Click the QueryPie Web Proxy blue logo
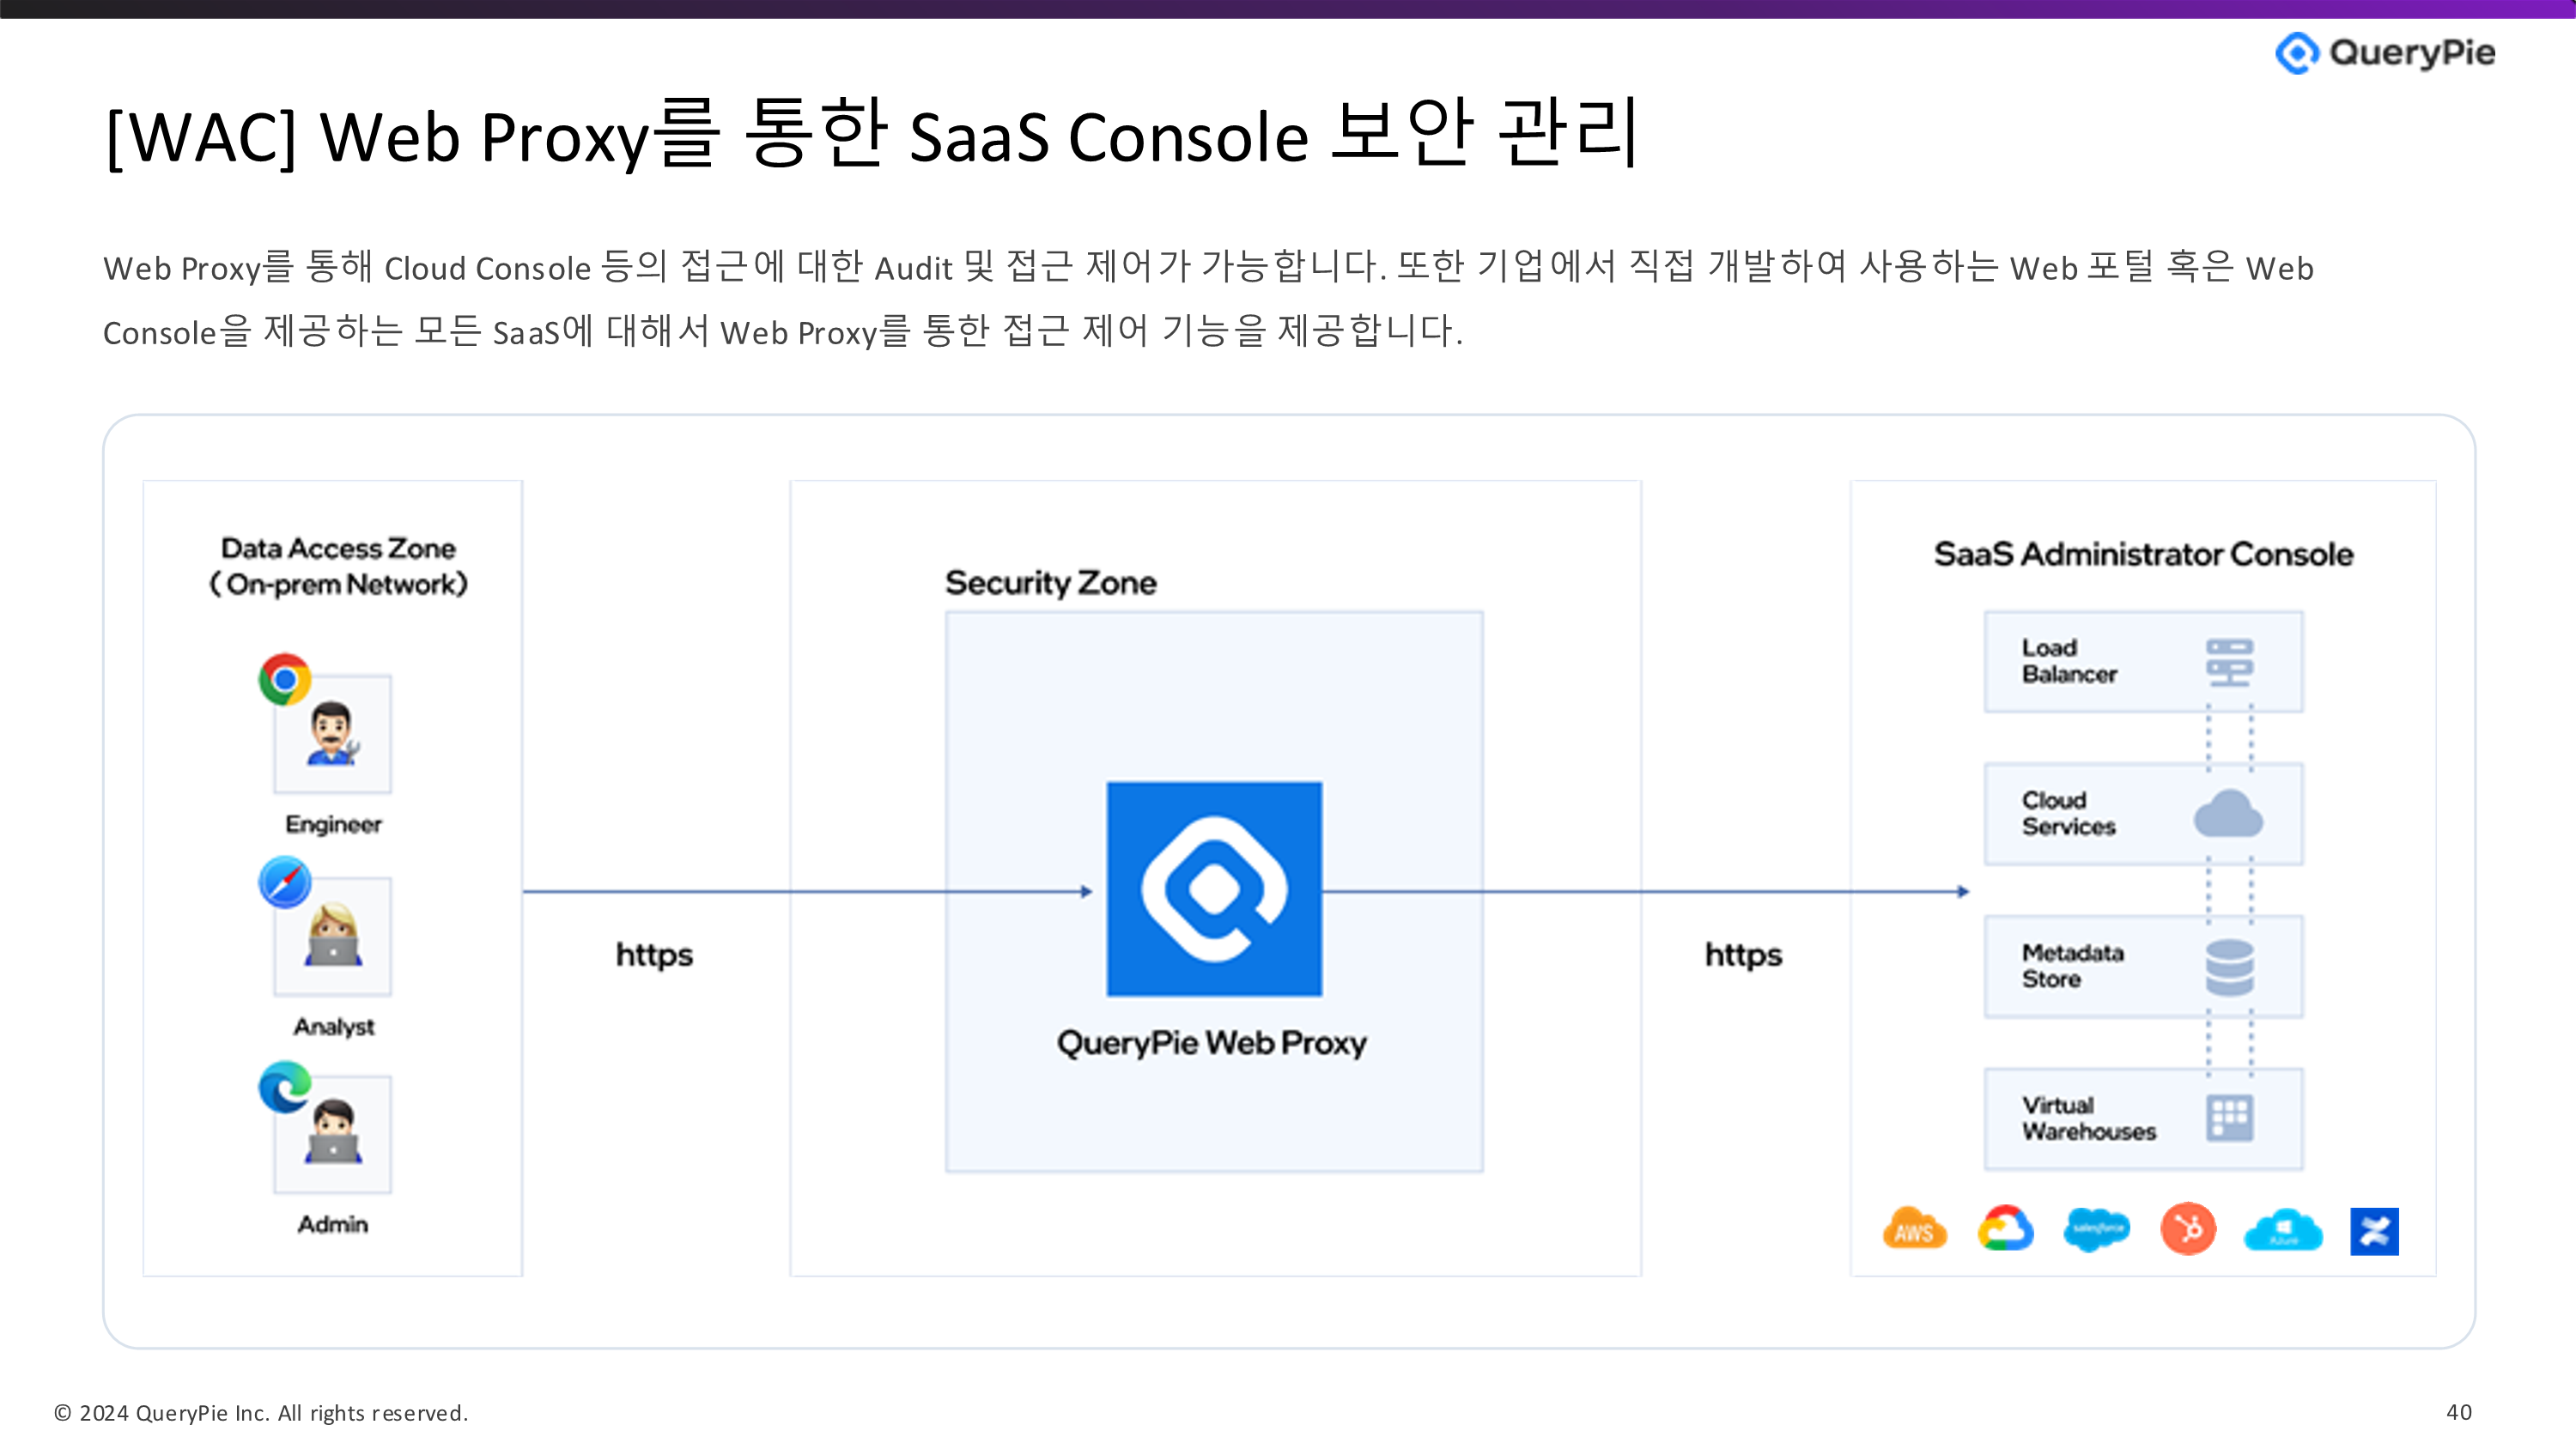 1214,889
